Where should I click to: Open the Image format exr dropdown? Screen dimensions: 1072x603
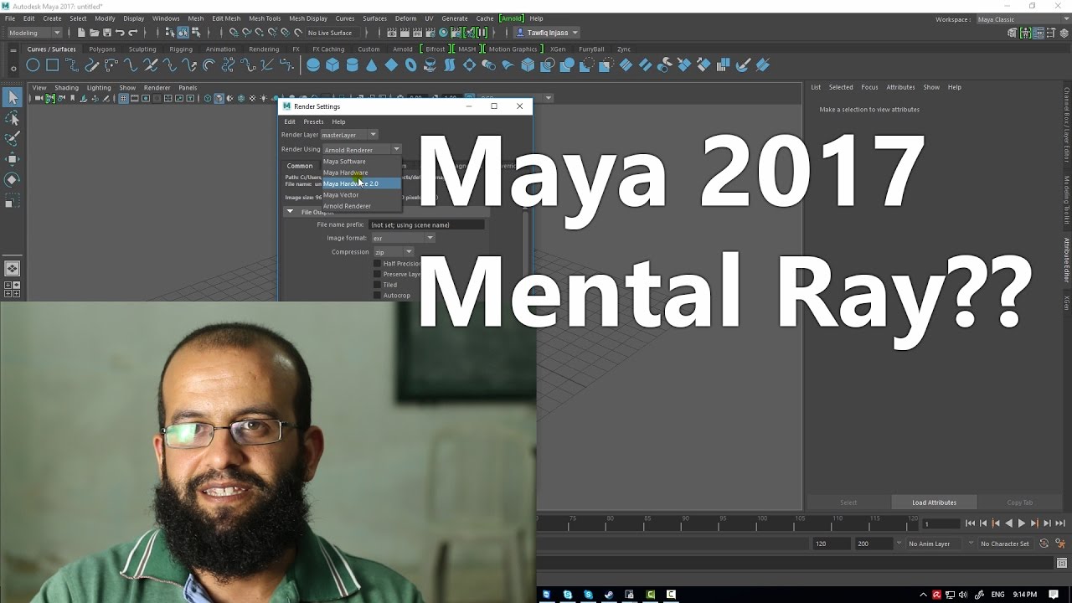coord(403,238)
